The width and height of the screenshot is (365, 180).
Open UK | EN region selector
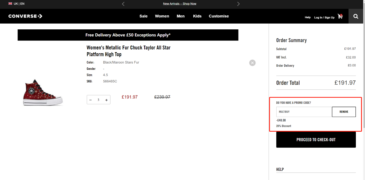pyautogui.click(x=16, y=4)
